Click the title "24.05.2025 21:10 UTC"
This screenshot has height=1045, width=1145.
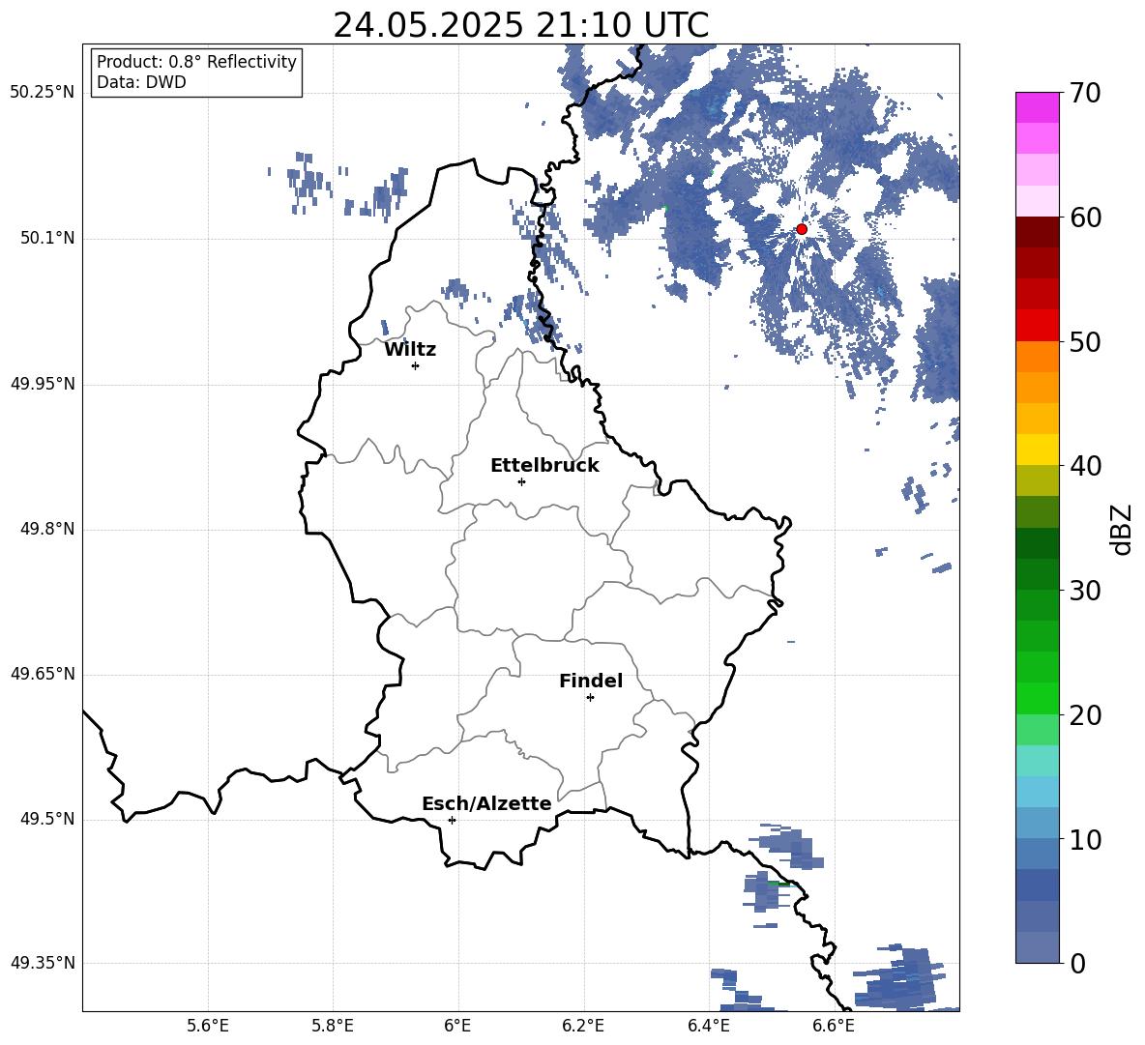(520, 25)
